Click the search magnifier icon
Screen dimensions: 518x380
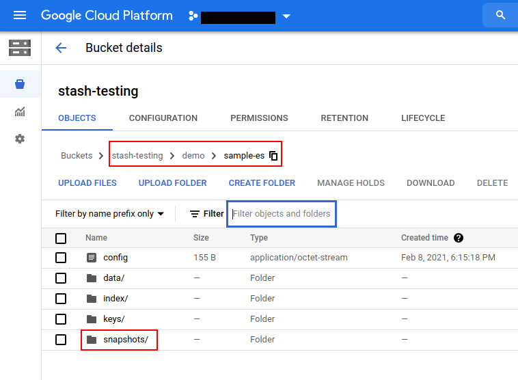tap(500, 15)
